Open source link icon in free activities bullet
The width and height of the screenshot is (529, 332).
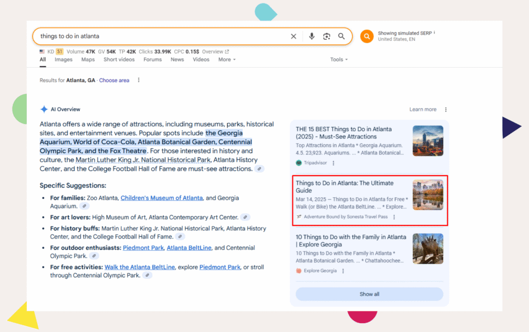[x=147, y=275]
